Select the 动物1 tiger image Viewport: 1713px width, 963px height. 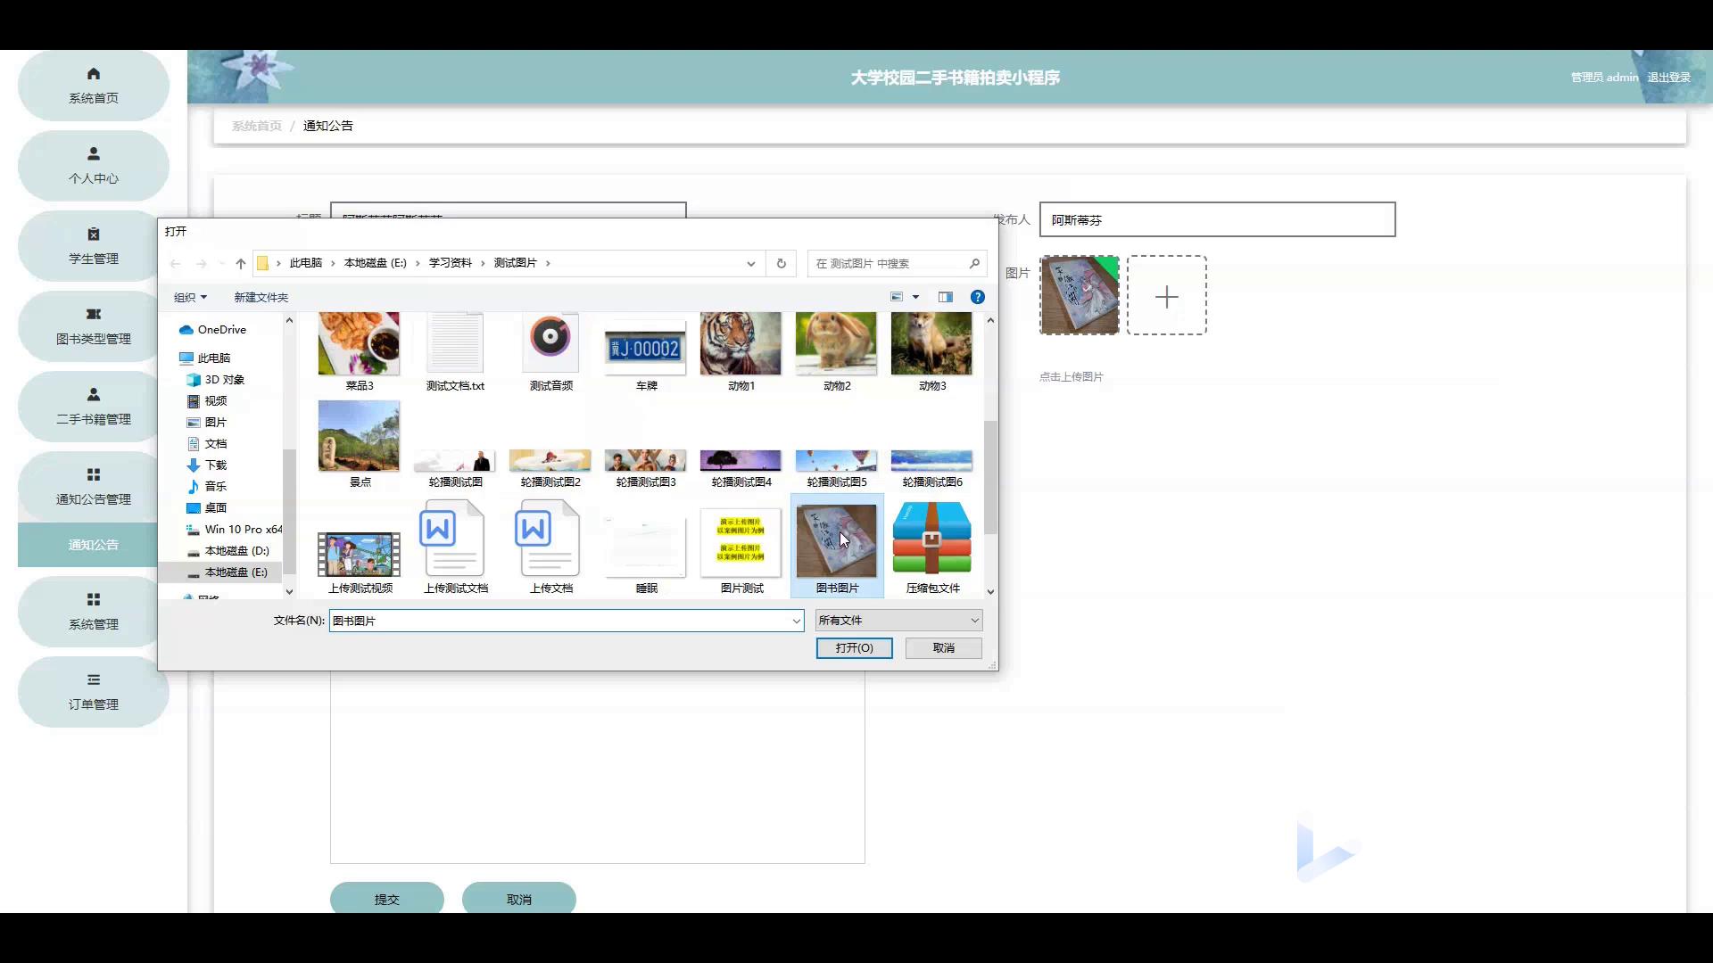click(741, 351)
